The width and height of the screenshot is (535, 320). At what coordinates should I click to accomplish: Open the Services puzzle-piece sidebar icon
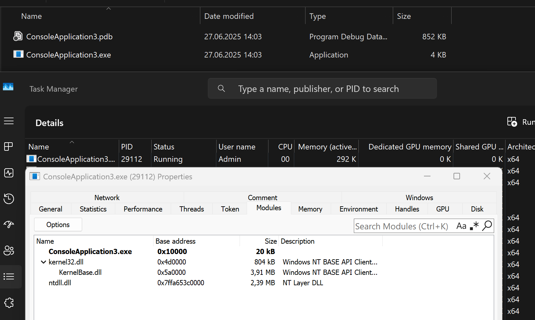(x=9, y=303)
